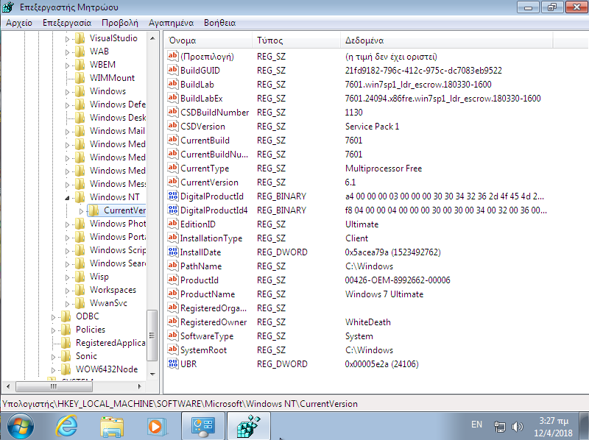Expand the ODBC tree node
Viewport: 589px width, 440px height.
tap(53, 317)
